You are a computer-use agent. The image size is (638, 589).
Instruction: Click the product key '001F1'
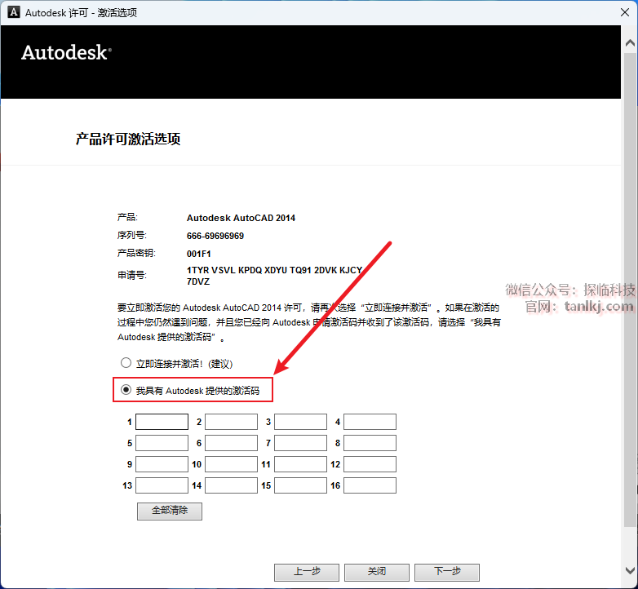tap(199, 254)
